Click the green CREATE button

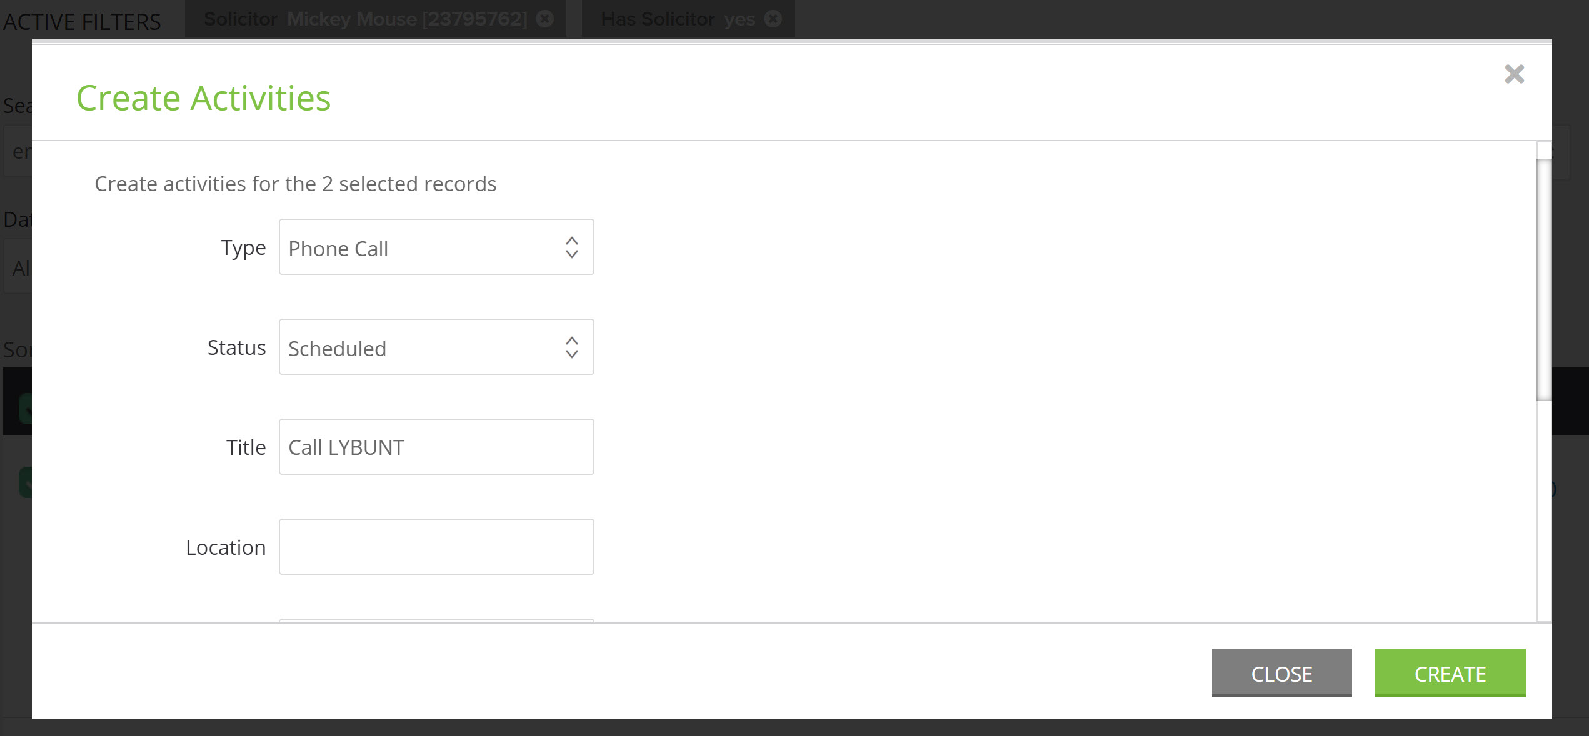click(1450, 673)
